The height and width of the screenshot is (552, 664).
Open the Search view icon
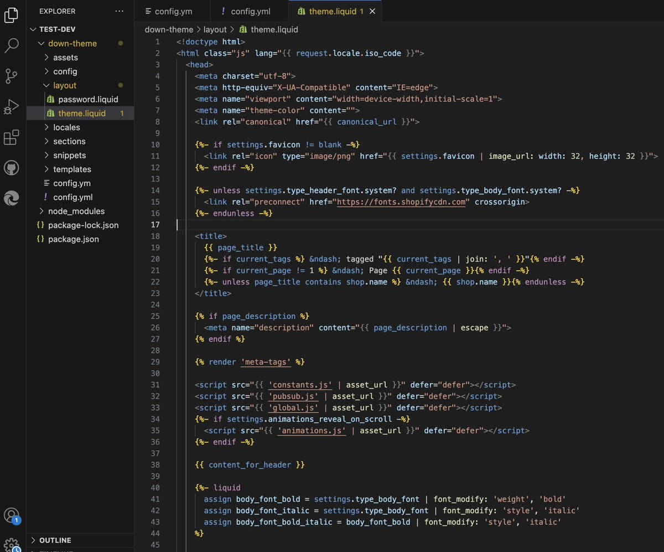[12, 45]
